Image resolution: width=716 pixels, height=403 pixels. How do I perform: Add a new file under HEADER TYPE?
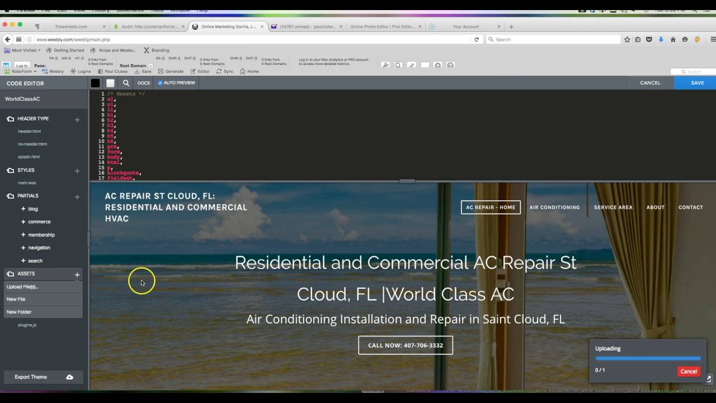[x=77, y=119]
